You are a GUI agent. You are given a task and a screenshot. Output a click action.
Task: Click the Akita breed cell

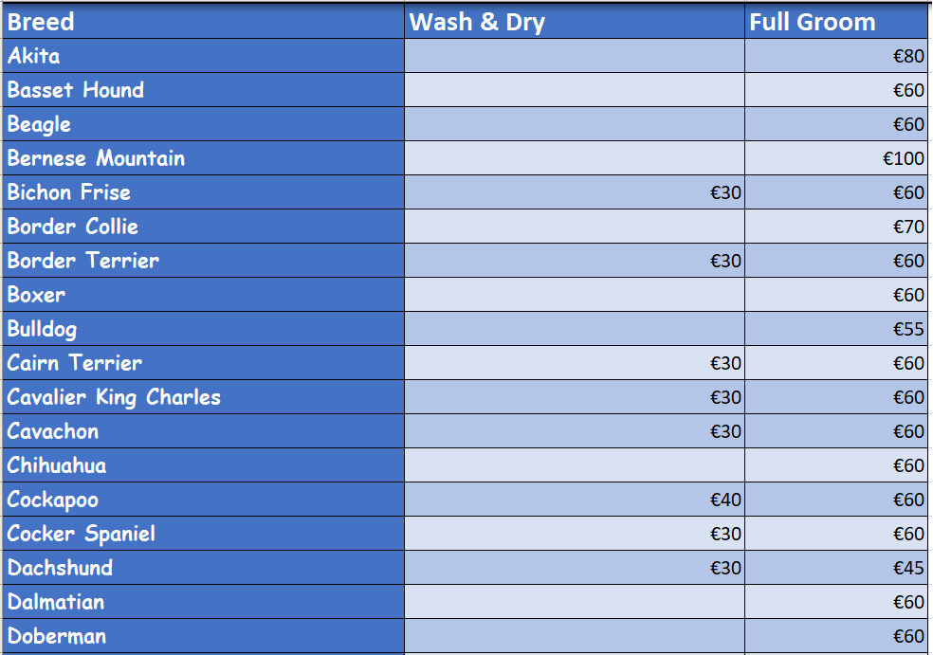(x=204, y=56)
